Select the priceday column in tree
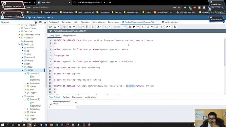The width and height of the screenshot is (226, 127). pos(36,80)
